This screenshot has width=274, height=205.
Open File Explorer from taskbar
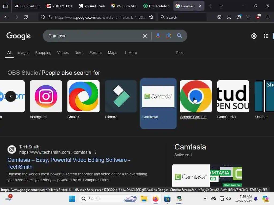(x=144, y=199)
